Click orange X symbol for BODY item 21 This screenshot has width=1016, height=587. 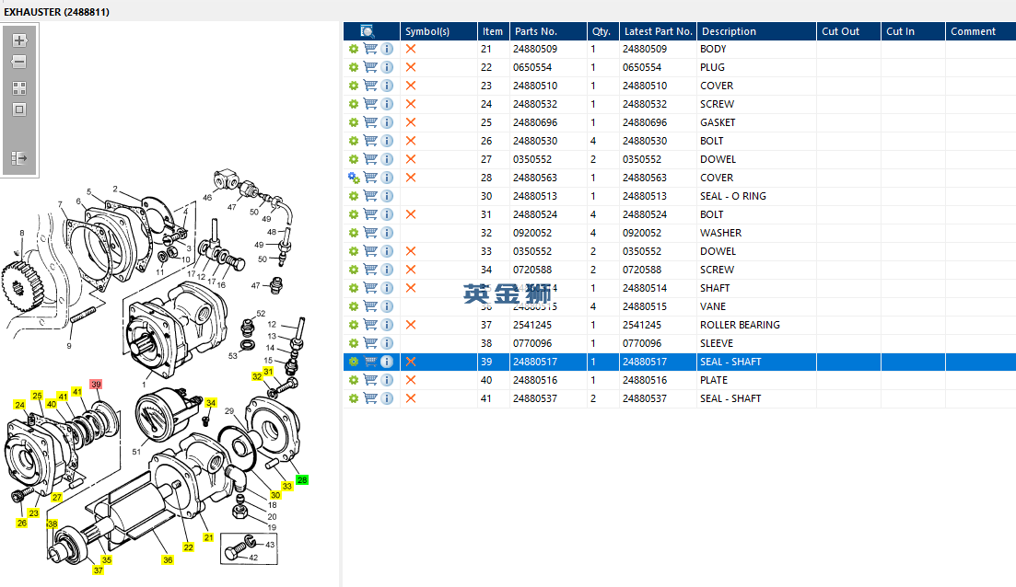coord(411,49)
